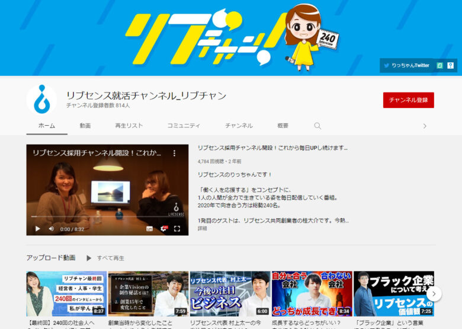
Task: Open the featured video title link beside player
Action: point(272,148)
